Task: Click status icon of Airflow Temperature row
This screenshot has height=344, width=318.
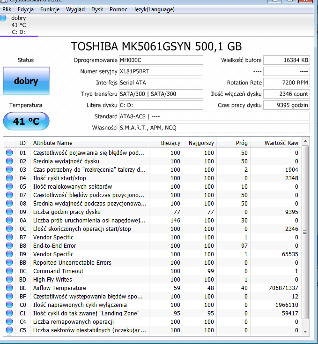Action: 9,288
